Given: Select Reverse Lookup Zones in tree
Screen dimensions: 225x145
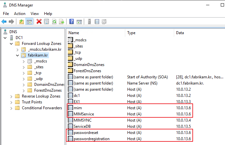Looking at the screenshot, I should pos(41,96).
